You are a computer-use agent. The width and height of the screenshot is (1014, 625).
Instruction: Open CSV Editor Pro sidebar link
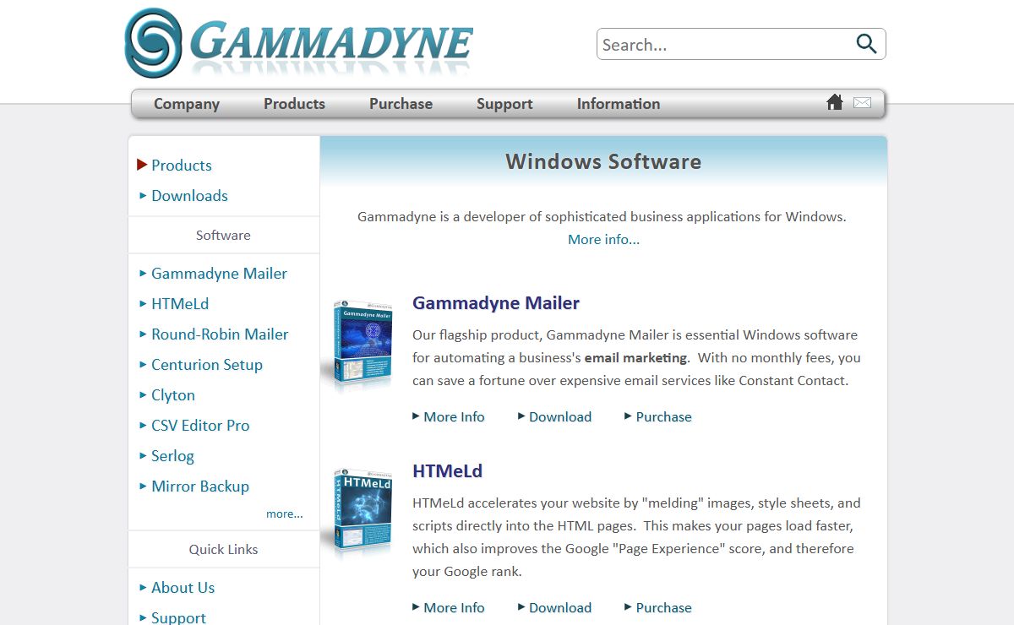coord(200,426)
